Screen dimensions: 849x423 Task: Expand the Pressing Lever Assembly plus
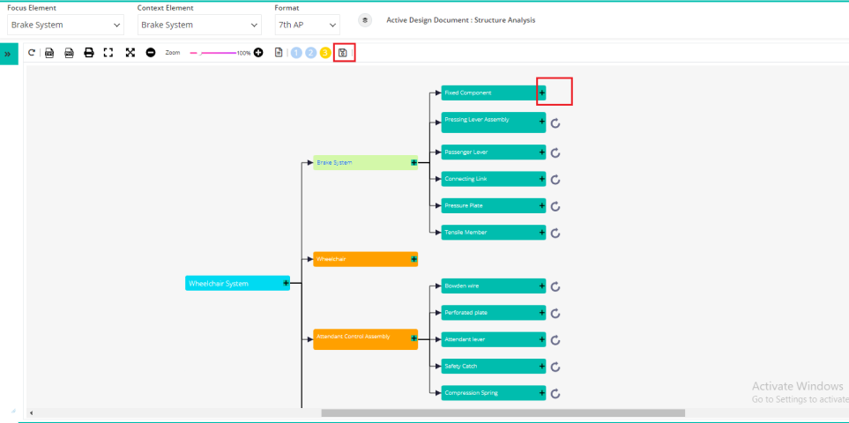tap(542, 122)
